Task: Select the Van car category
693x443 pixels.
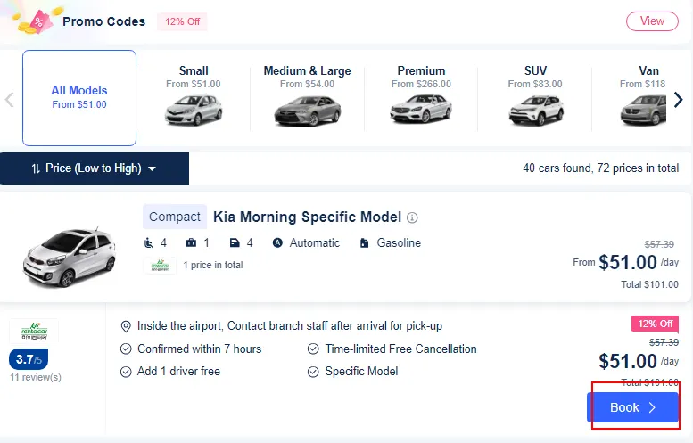Action: (x=644, y=97)
